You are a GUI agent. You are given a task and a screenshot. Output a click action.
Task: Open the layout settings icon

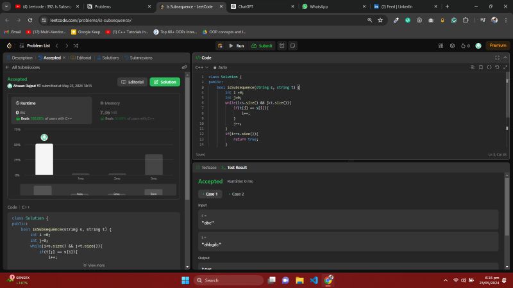click(441, 45)
